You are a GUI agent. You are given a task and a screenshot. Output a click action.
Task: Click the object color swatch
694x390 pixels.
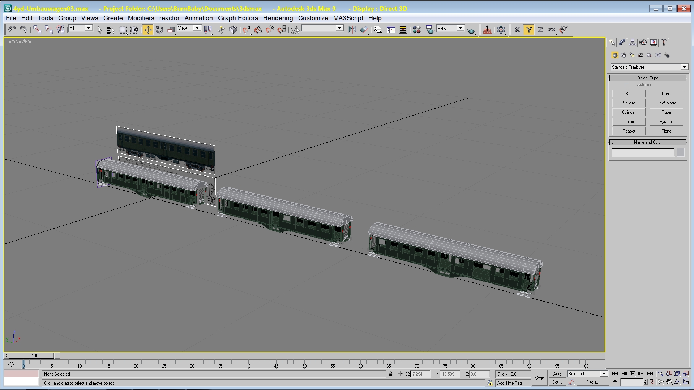click(680, 153)
